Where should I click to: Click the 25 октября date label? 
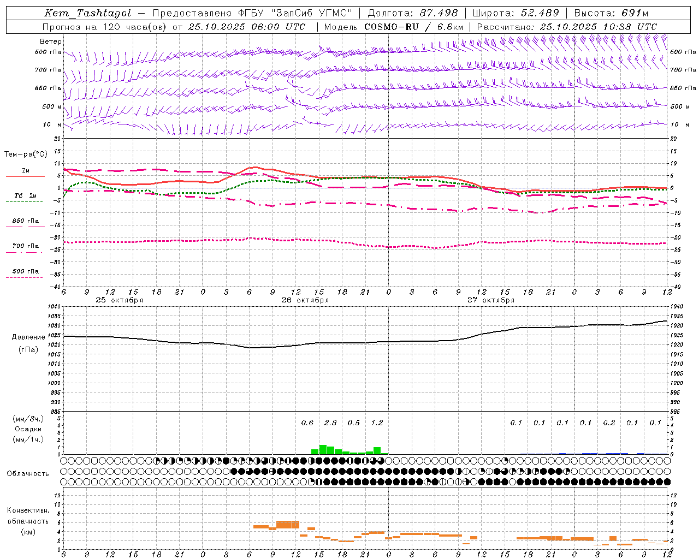click(120, 300)
